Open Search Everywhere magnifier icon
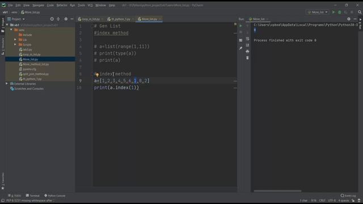The image size is (363, 204). (360, 12)
